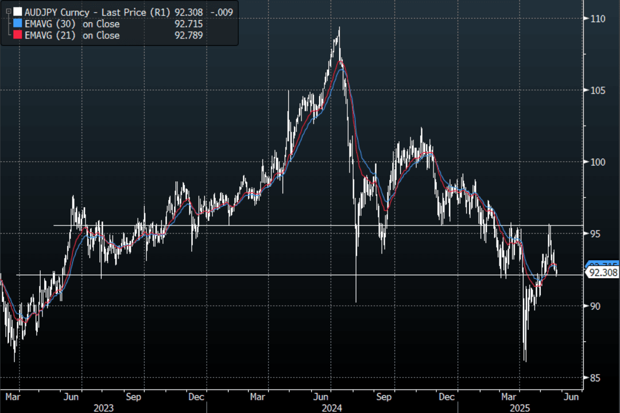The height and width of the screenshot is (413, 620).
Task: Click the -.009 price change value in legend
Action: click(x=221, y=11)
